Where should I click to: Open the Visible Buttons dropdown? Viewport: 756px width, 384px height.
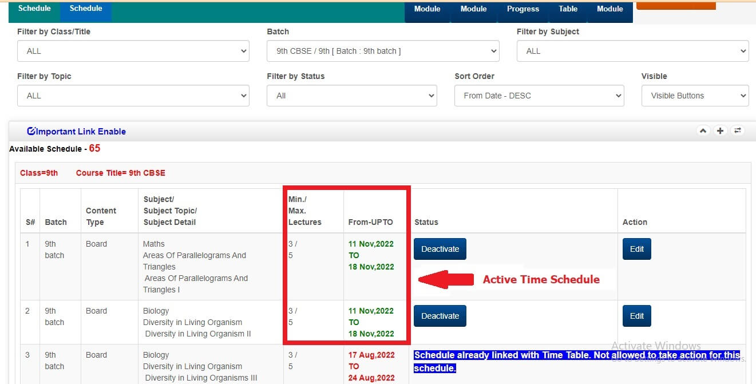695,96
